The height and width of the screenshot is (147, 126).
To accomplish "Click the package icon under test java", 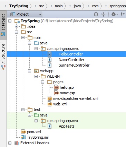I will pos(43,121).
